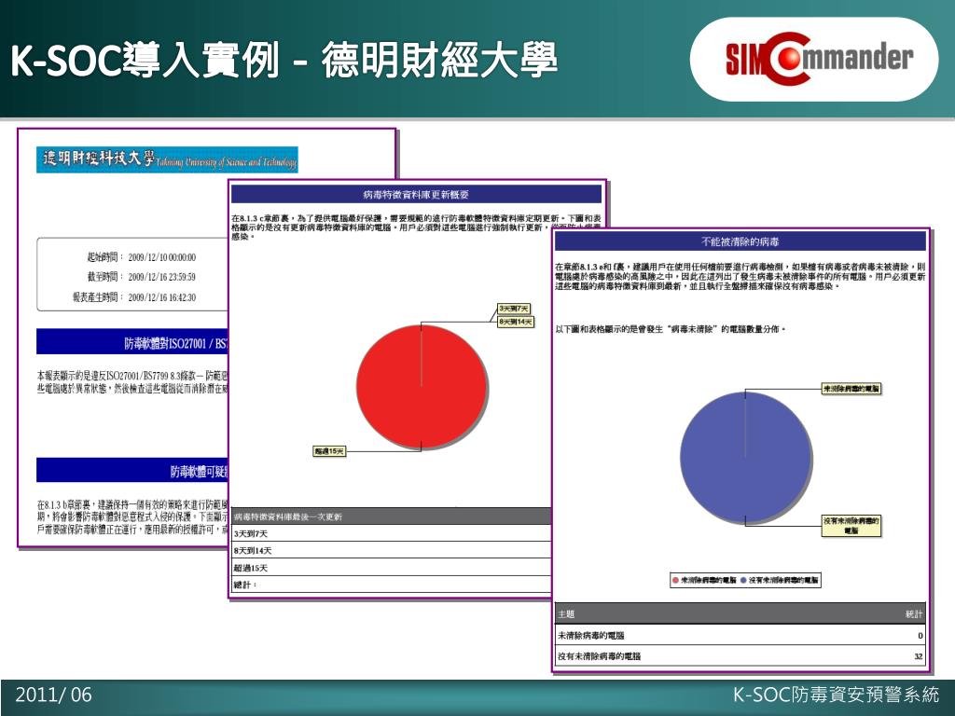
Task: Click the paragraph starting 在8.1.3 b章節裏
Action: click(x=132, y=516)
